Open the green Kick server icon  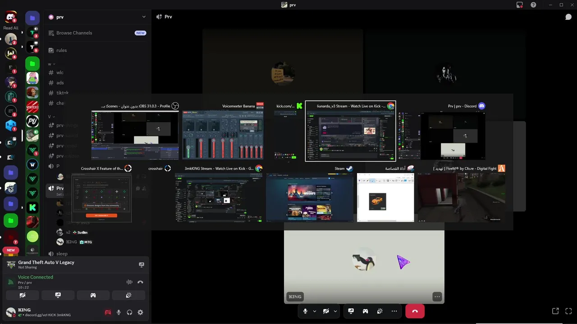(x=32, y=207)
